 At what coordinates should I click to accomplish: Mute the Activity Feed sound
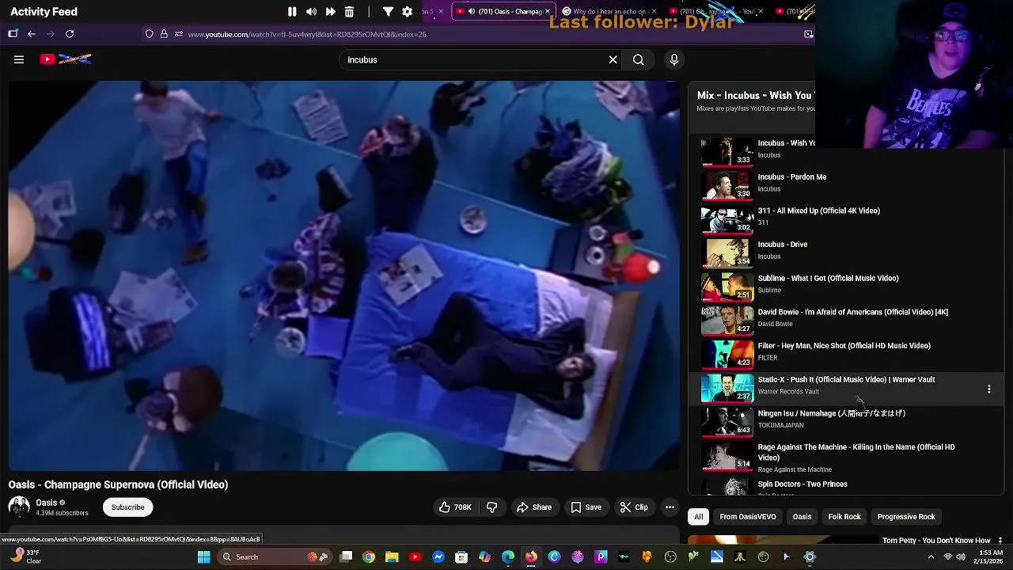coord(311,12)
